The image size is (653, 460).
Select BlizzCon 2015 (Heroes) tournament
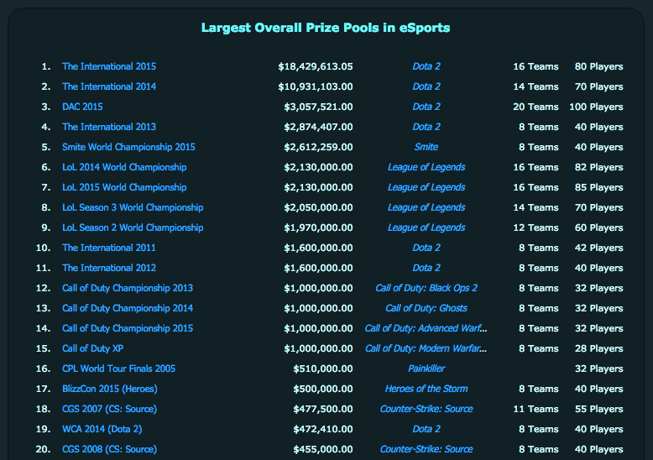[x=110, y=389]
